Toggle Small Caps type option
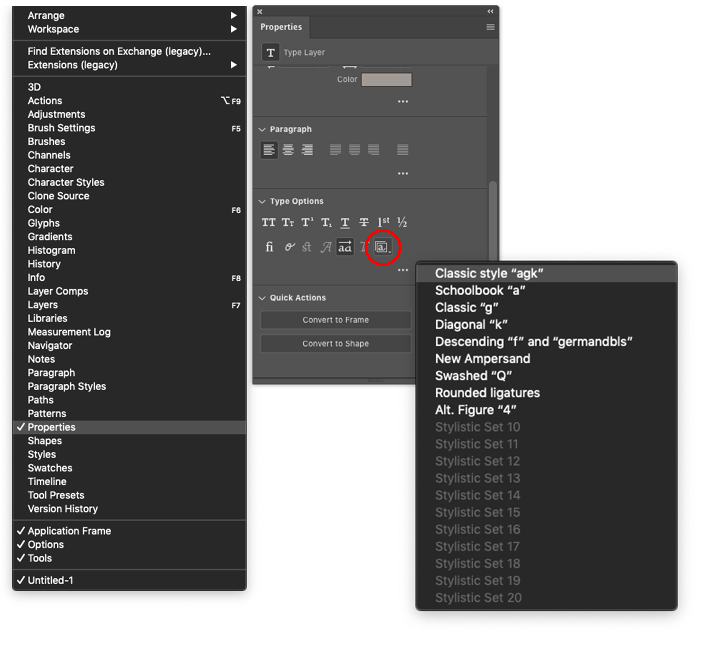The width and height of the screenshot is (720, 646). (288, 223)
